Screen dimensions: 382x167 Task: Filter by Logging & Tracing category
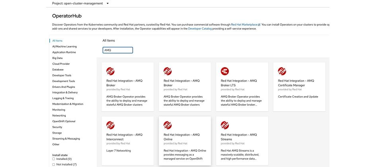63,98
